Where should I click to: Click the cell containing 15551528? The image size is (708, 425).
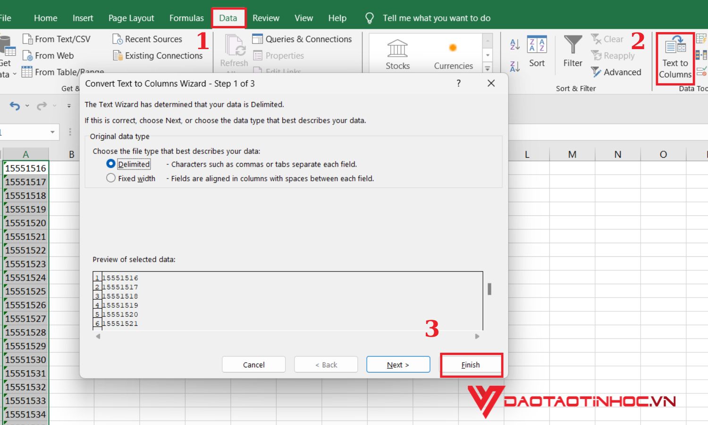click(x=25, y=332)
